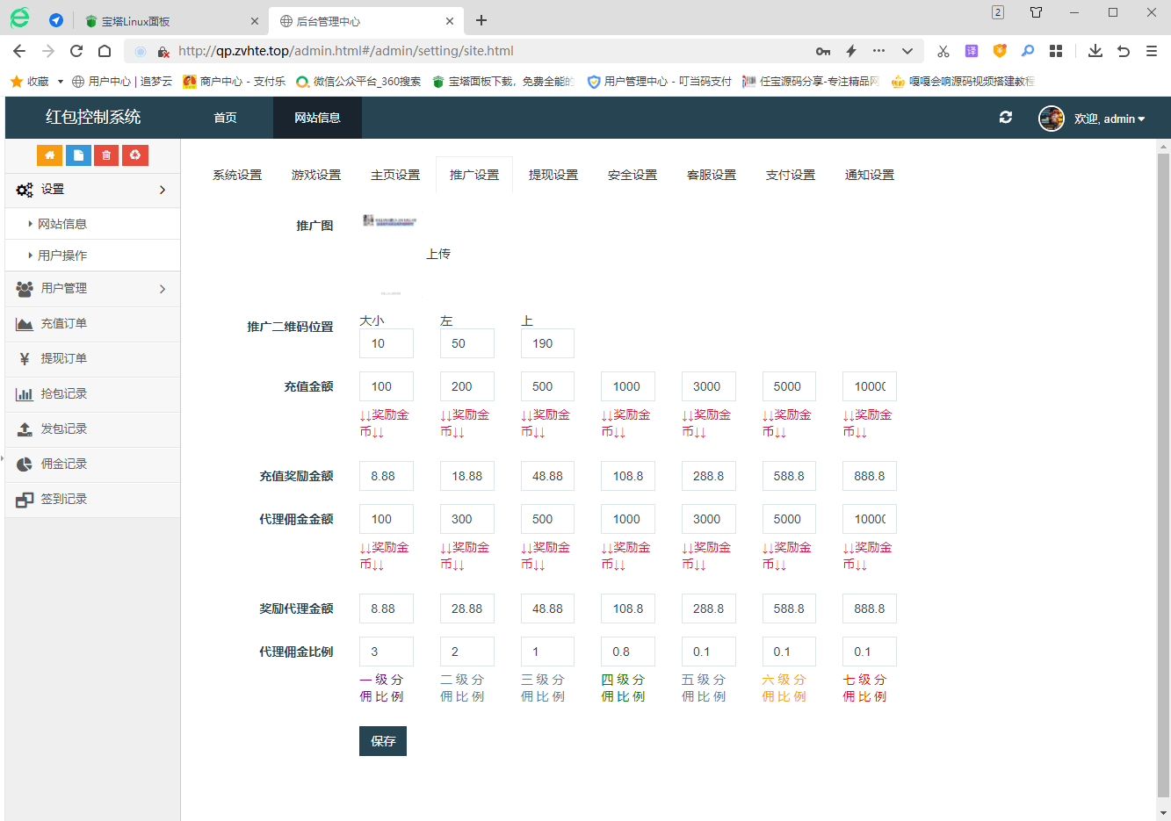Switch to the 支付设置 tab
The image size is (1171, 821).
(790, 175)
